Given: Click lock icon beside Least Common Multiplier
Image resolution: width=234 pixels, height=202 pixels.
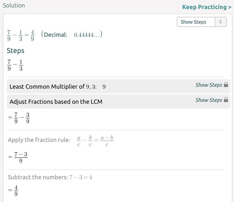Looking at the screenshot, I should (x=226, y=85).
